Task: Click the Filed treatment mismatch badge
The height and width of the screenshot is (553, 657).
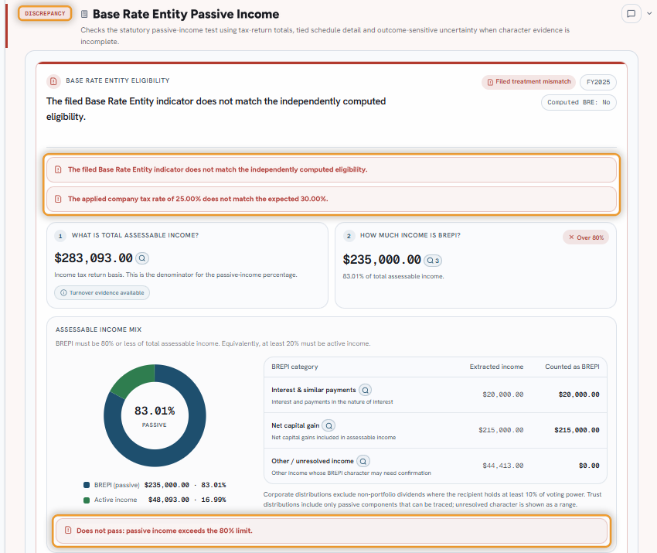Action: [529, 82]
